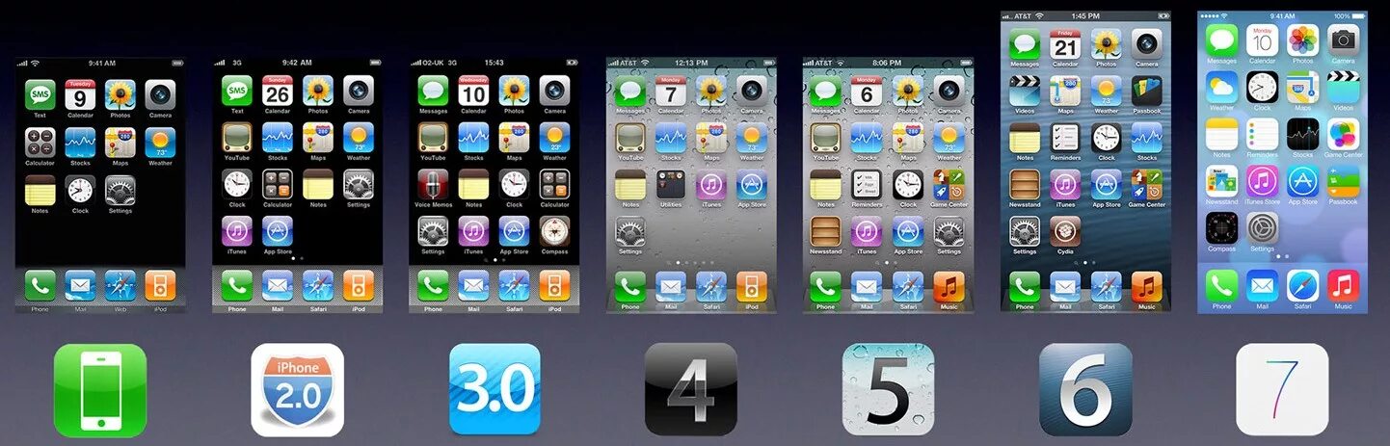Screen dimensions: 1390x446
Task: Click the 1:45 PM status bar time
Action: [1085, 16]
